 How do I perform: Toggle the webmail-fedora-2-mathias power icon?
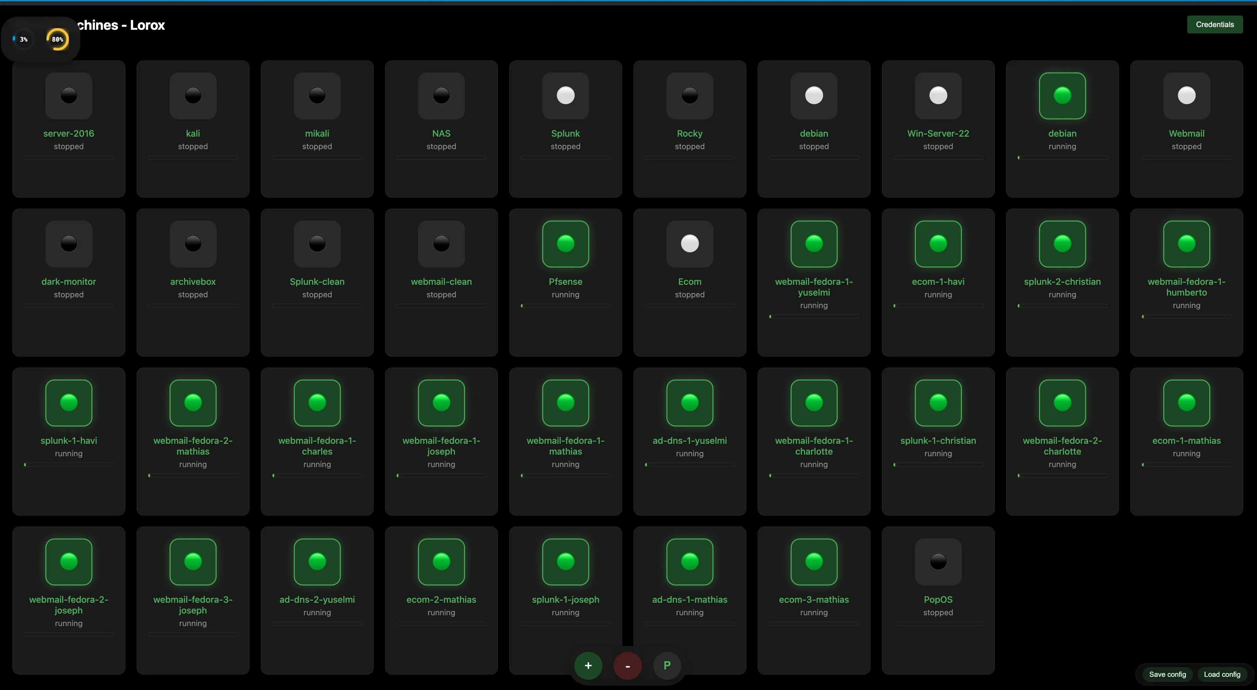pos(193,403)
